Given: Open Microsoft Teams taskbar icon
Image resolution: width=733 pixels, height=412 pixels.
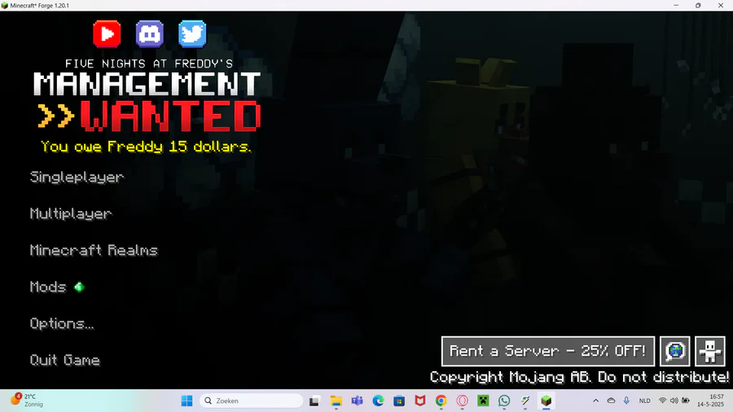Looking at the screenshot, I should (x=358, y=401).
